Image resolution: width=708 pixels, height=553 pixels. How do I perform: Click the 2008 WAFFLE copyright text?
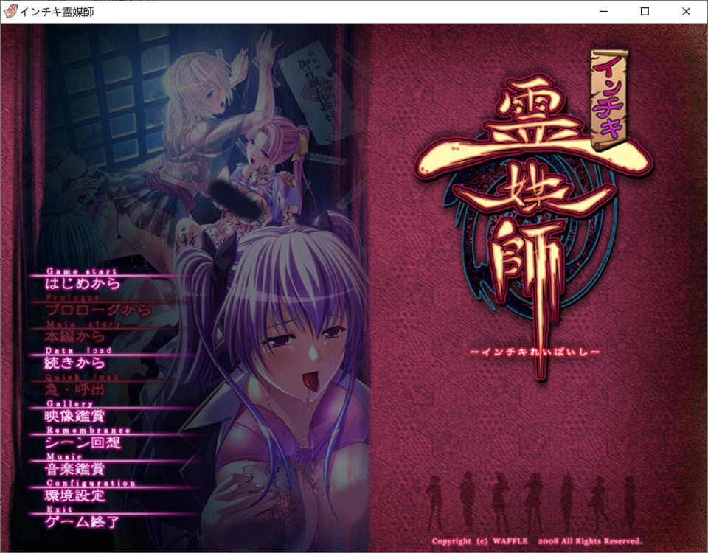tap(537, 540)
